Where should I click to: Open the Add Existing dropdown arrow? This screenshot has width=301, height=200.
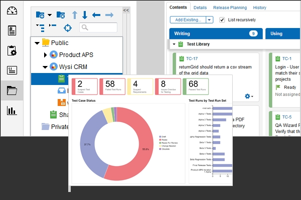click(x=209, y=20)
